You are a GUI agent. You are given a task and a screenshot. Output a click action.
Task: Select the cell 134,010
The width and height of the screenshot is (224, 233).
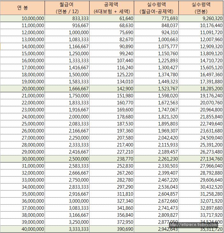112,82
